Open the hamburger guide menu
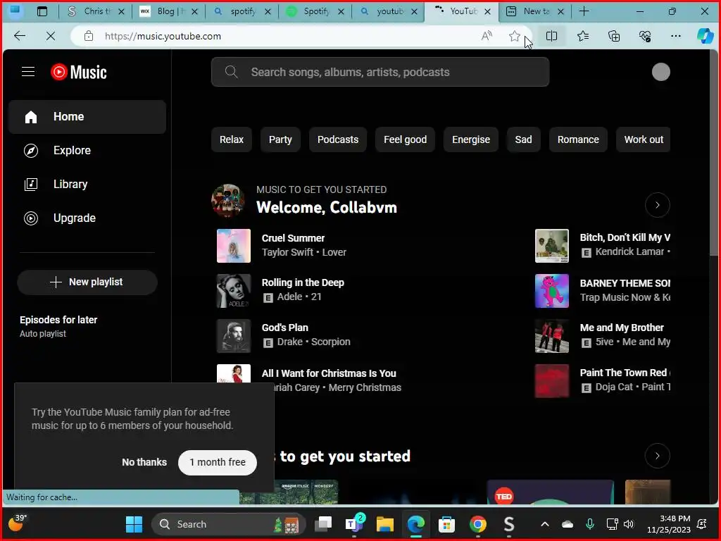This screenshot has height=541, width=721. (x=28, y=72)
